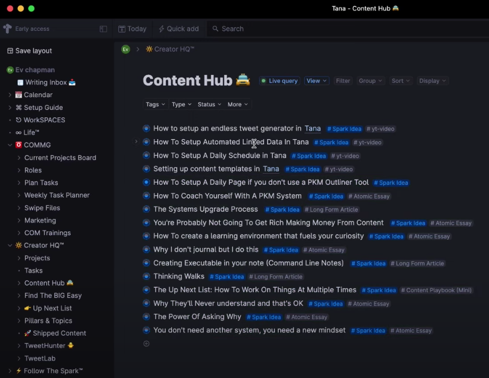Open Quick add
Viewport: 489px width, 378px height.
pos(179,29)
